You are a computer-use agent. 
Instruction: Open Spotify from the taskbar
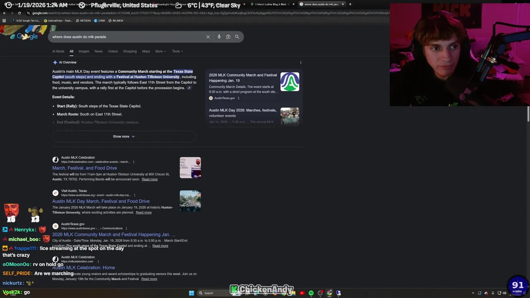point(311,293)
